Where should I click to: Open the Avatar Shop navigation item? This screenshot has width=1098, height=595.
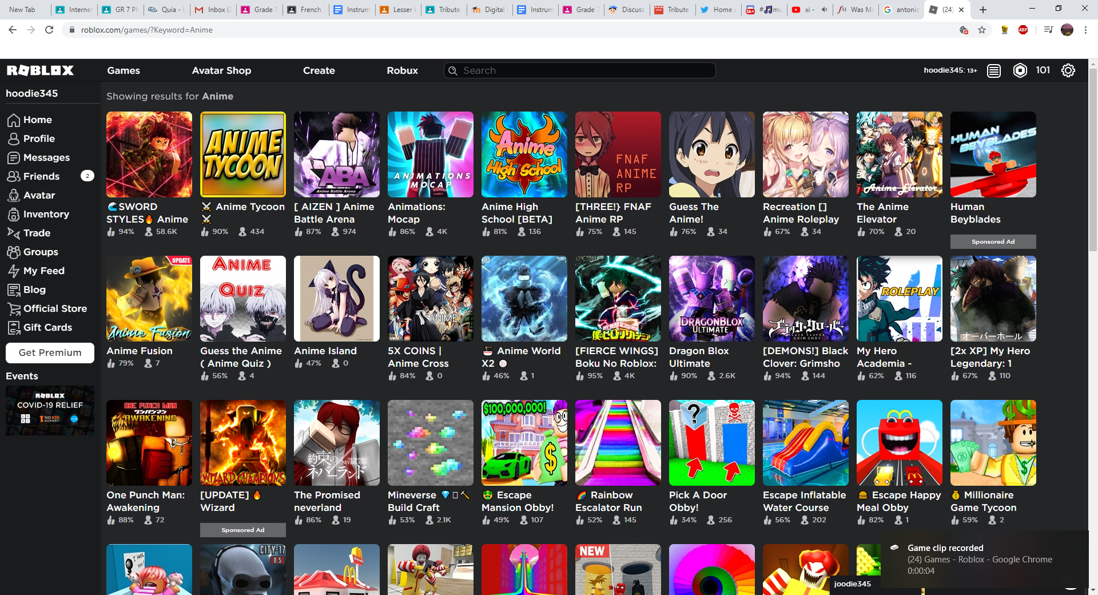tap(221, 70)
